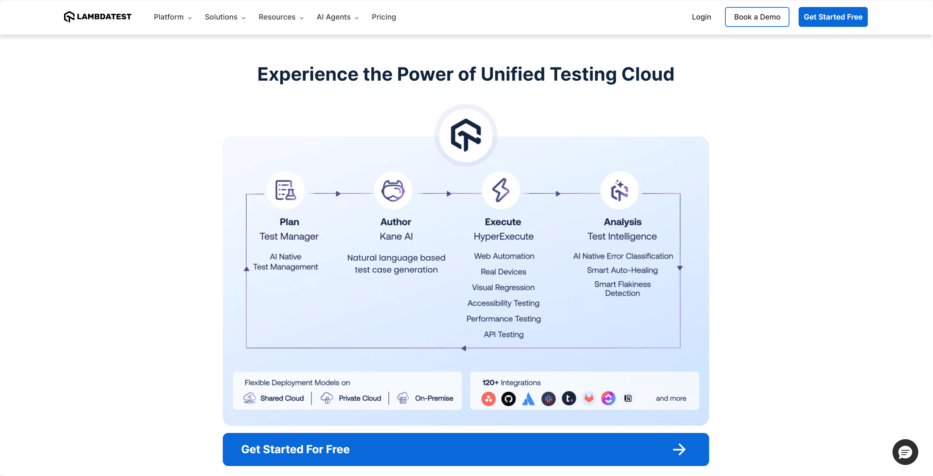Click the 'HyperExecute' label
The height and width of the screenshot is (476, 933).
(503, 236)
